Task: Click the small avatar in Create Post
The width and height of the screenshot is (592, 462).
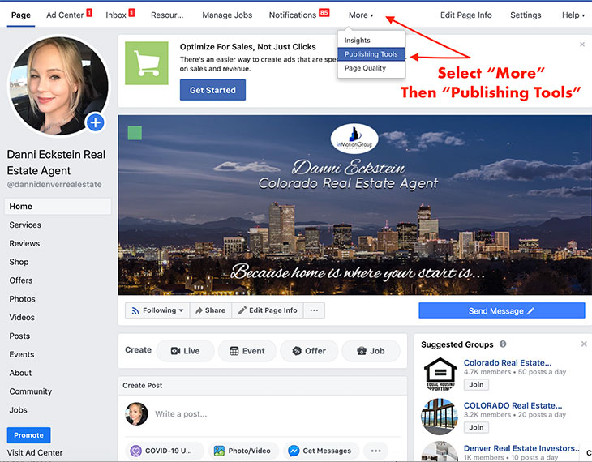Action: [x=136, y=413]
